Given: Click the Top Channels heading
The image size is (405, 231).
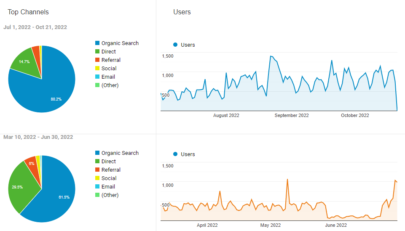Looking at the screenshot, I should coord(28,12).
